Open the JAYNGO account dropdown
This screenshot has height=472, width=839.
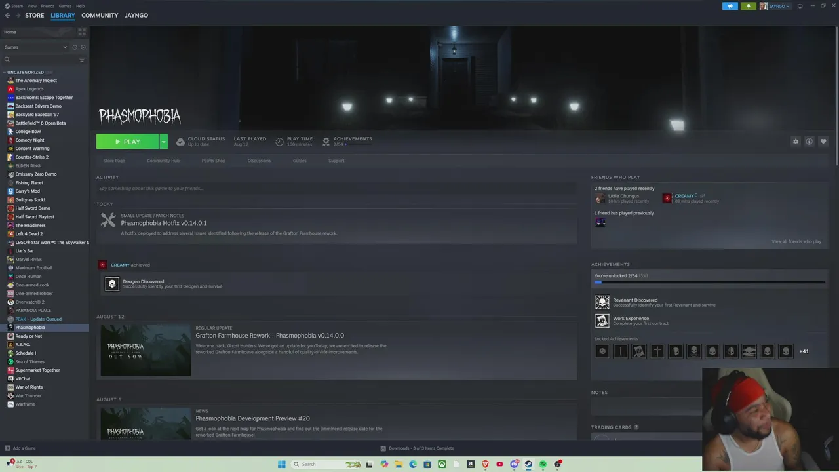775,6
